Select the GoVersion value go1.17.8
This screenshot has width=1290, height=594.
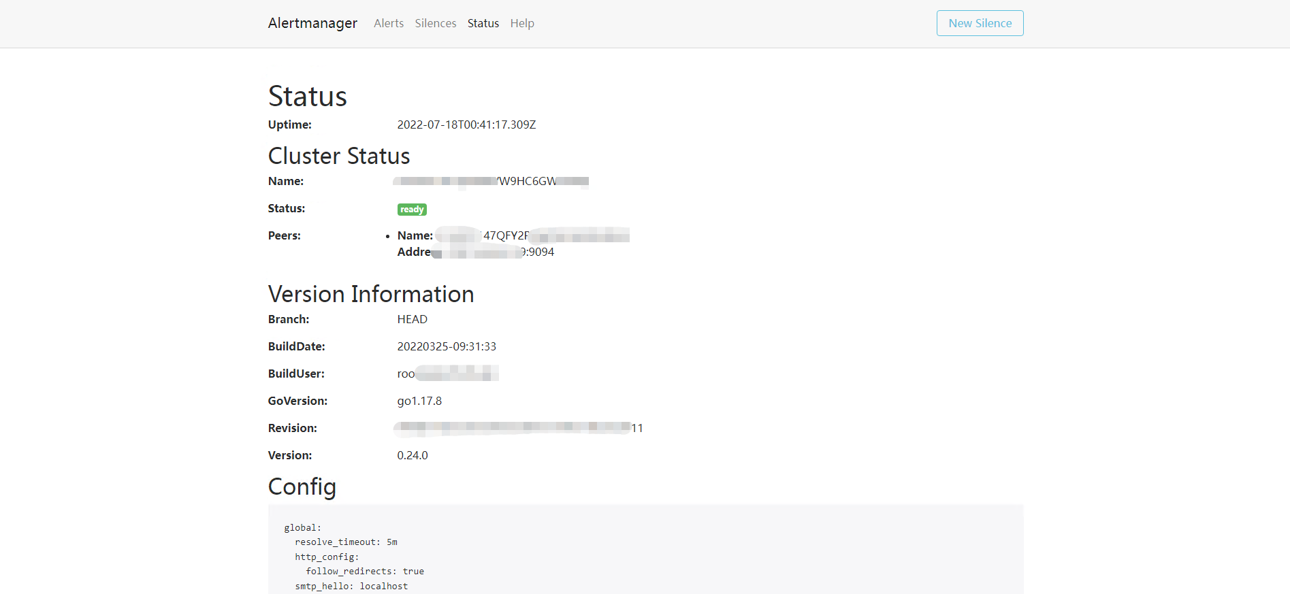pos(419,401)
